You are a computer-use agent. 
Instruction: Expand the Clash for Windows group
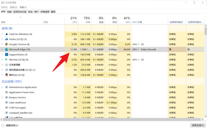2,34
